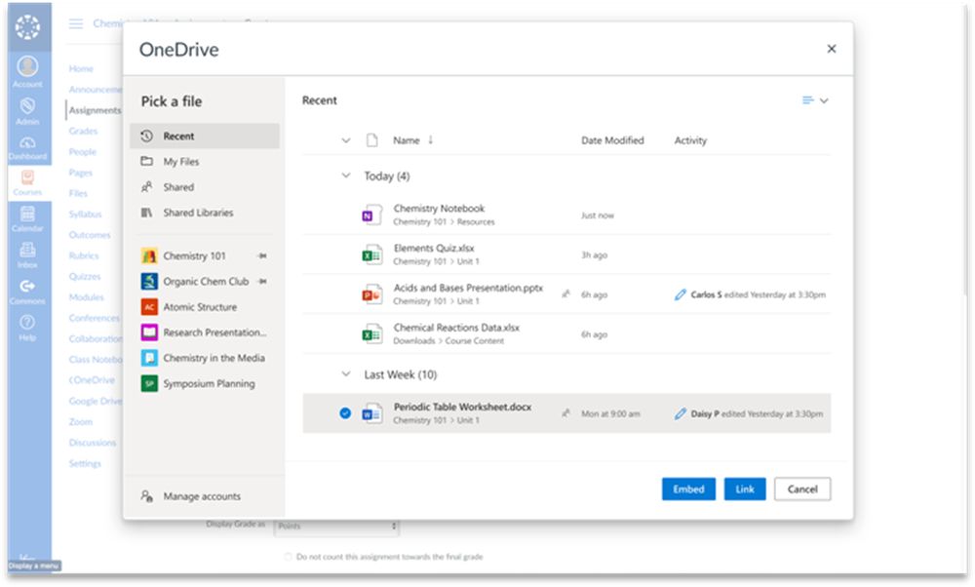Click the Word icon for Periodic Table Worksheet

pos(371,413)
